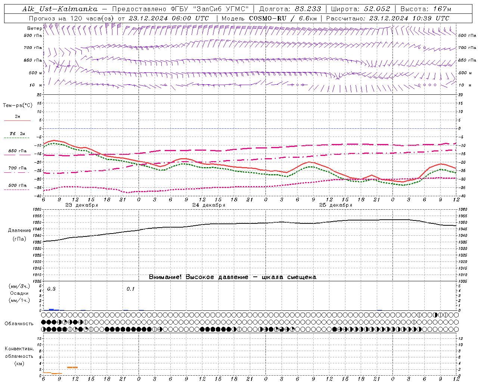Click the Осадки precipitation label
The image size is (478, 382).
pos(19,293)
